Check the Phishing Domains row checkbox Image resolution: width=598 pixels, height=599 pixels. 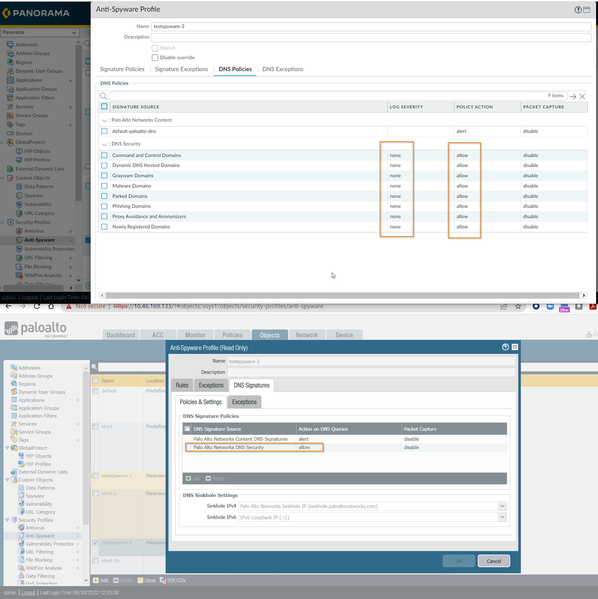tap(104, 206)
